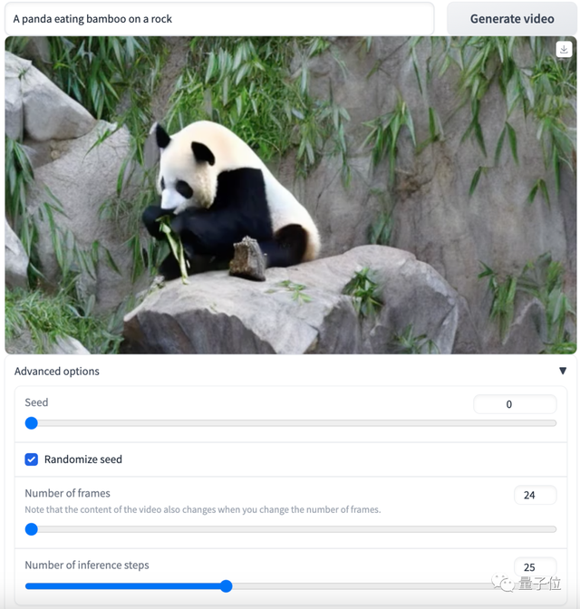Click the Randomize seed label text
Image resolution: width=580 pixels, height=609 pixels.
click(x=82, y=459)
